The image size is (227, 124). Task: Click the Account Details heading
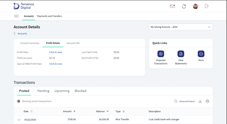pyautogui.click(x=27, y=27)
